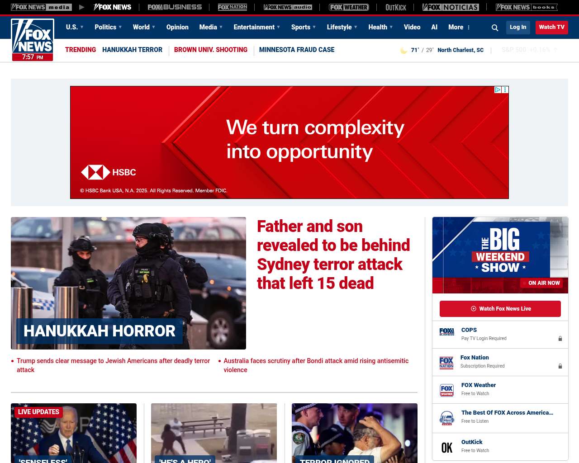Open the search magnifier icon
Viewport: 579px width, 463px height.
(495, 28)
